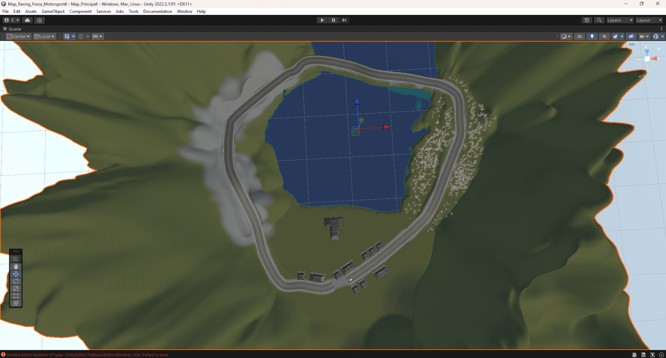
Task: Click the orientation gizmo center cube
Action: click(x=647, y=59)
